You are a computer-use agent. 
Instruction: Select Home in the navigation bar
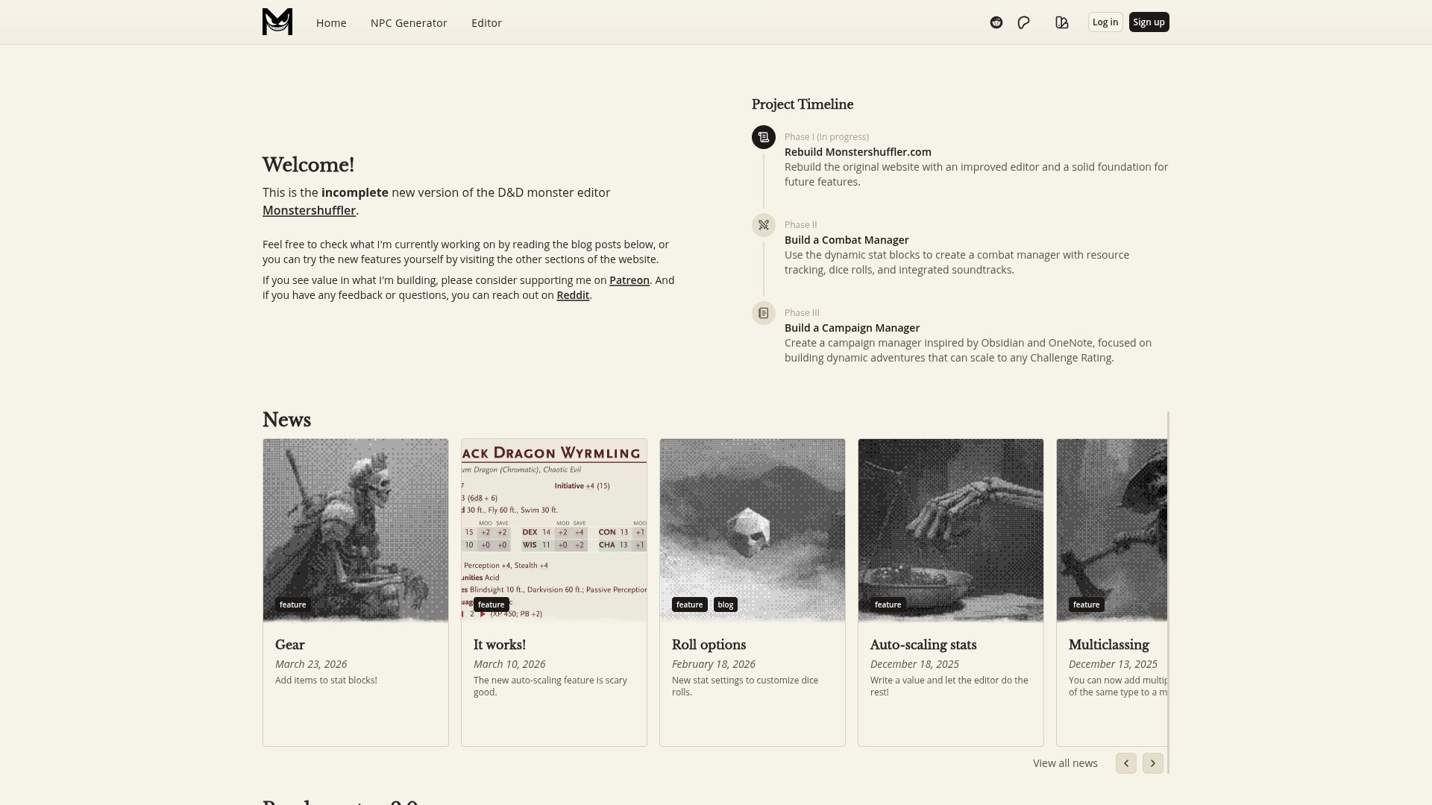(x=331, y=23)
